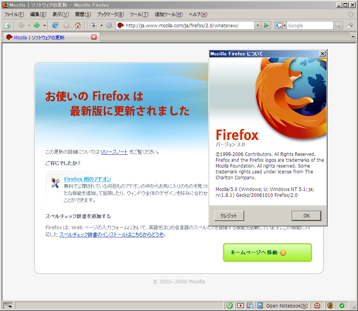Open the リリースノート link

click(114, 152)
